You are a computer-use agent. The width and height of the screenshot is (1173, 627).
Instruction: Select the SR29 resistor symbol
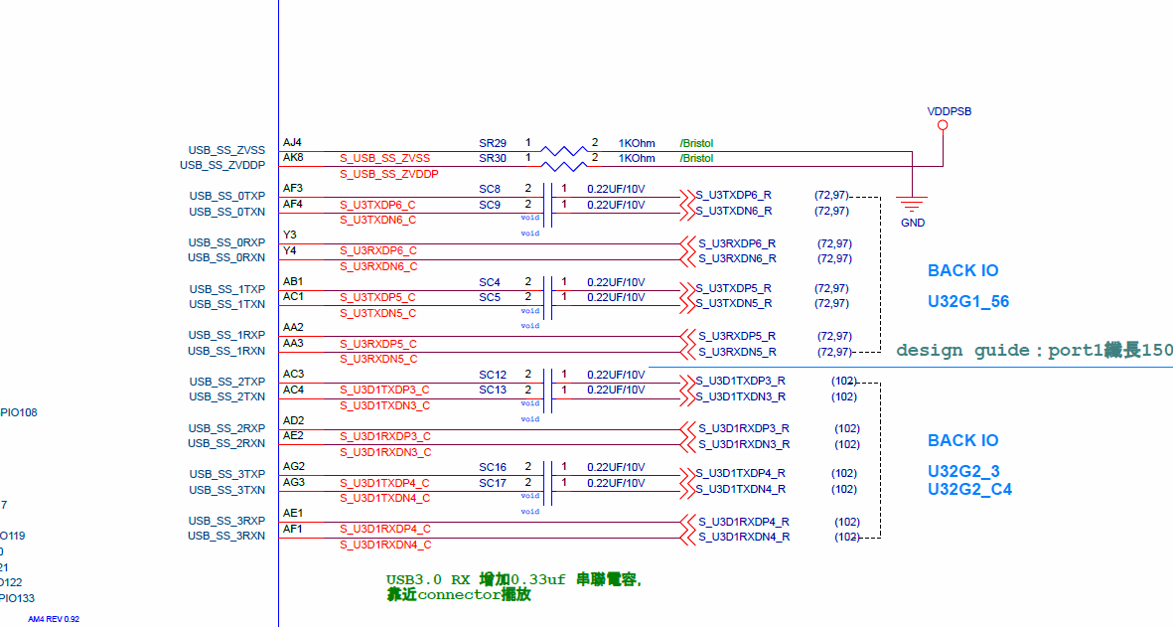564,151
